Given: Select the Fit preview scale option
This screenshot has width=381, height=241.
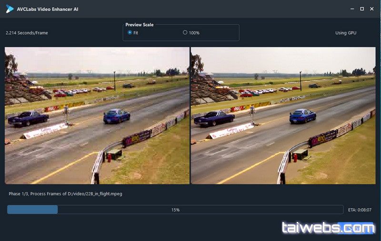Looking at the screenshot, I should pyautogui.click(x=130, y=33).
